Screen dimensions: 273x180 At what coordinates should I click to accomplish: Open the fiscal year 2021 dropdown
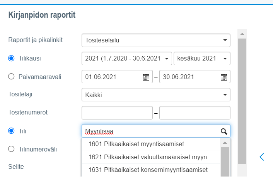coord(127,58)
